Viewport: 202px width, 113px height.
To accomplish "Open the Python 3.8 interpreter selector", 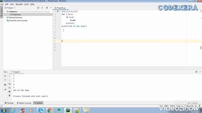I will (x=189, y=106).
